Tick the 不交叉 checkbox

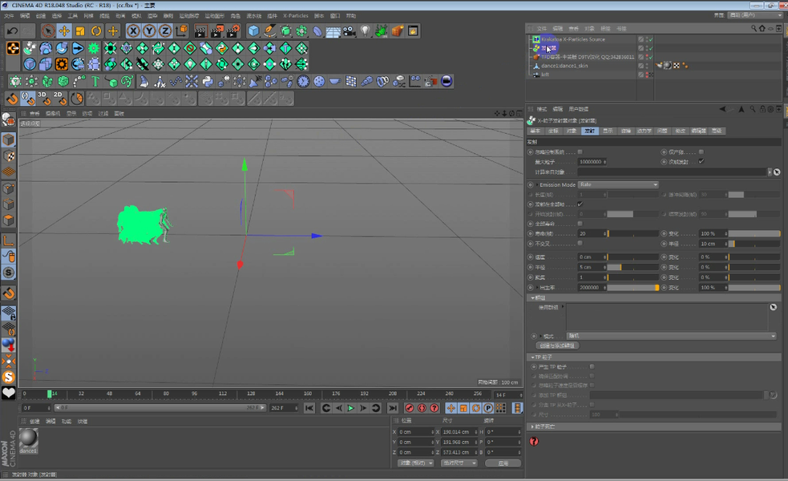[x=580, y=243]
